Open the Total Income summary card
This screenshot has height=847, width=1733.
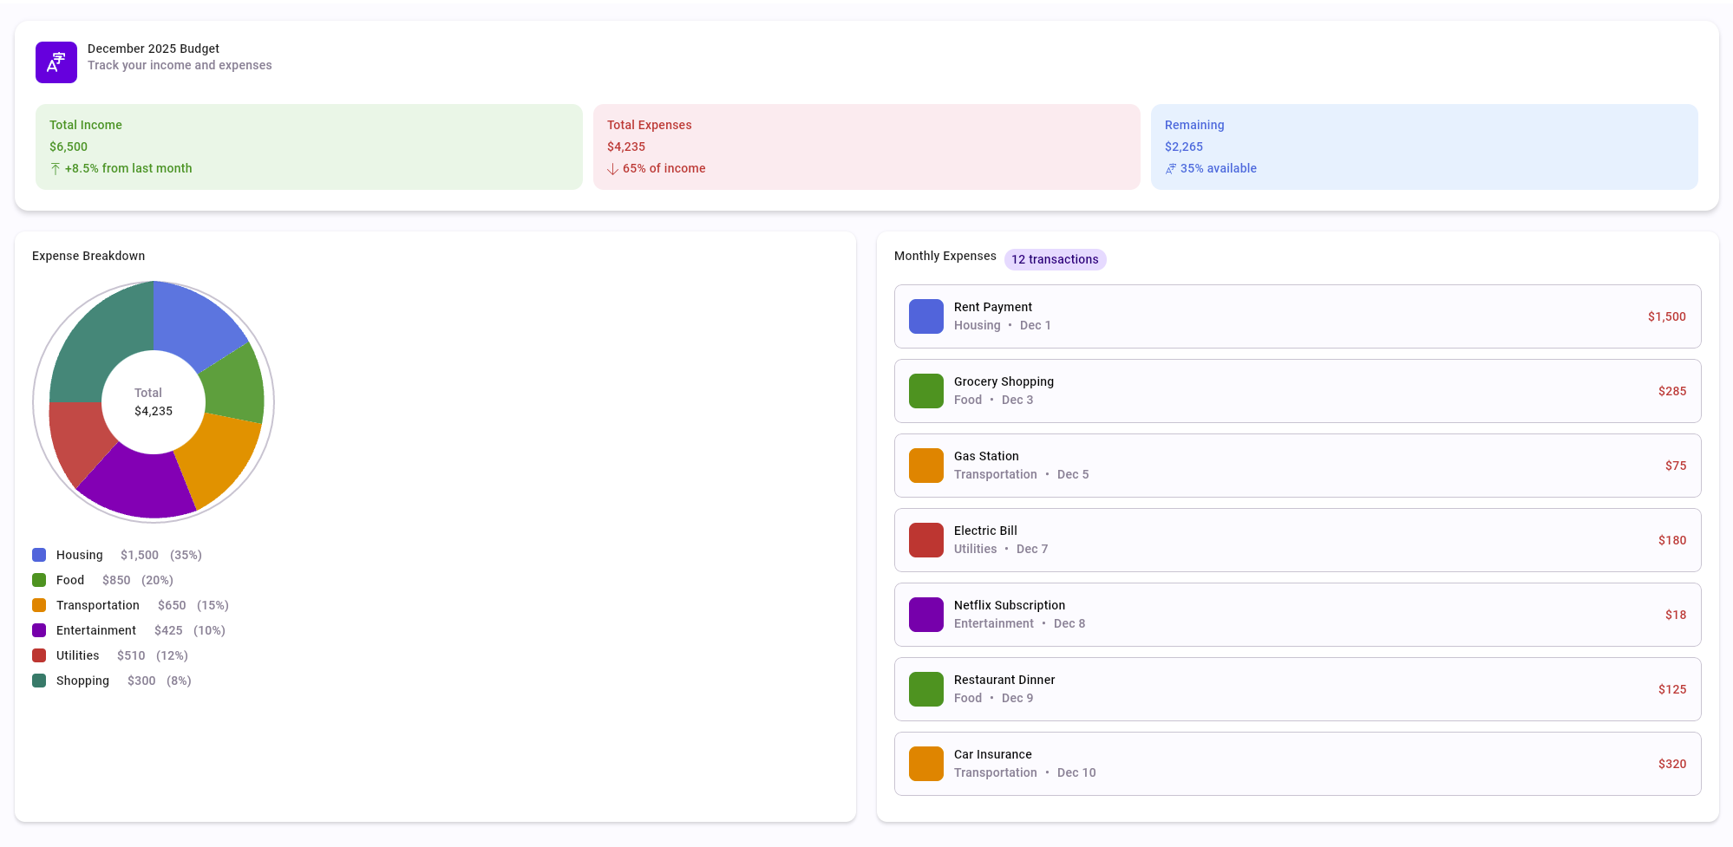pyautogui.click(x=309, y=147)
